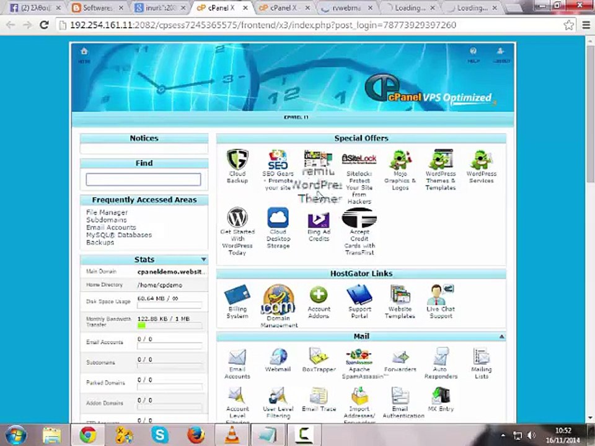Open Firefox from the taskbar

(196, 435)
